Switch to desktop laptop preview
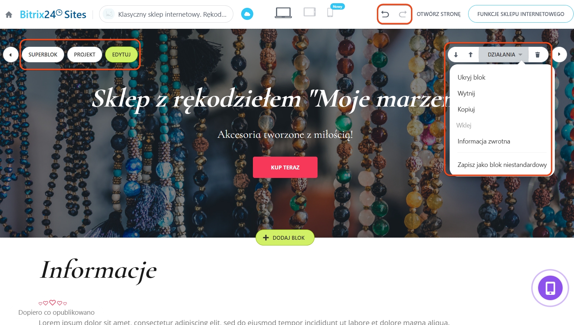The image size is (574, 325). [283, 13]
